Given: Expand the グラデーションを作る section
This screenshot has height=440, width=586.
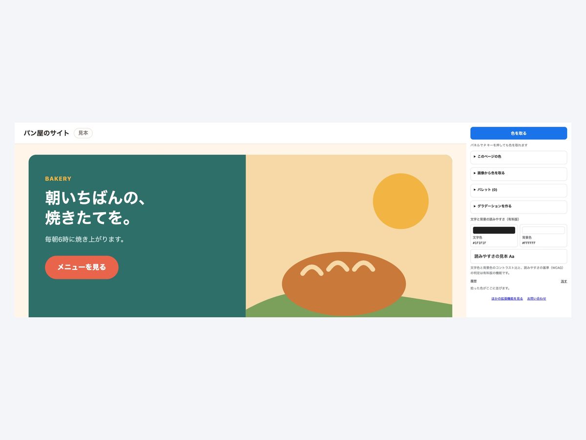Looking at the screenshot, I should click(519, 207).
